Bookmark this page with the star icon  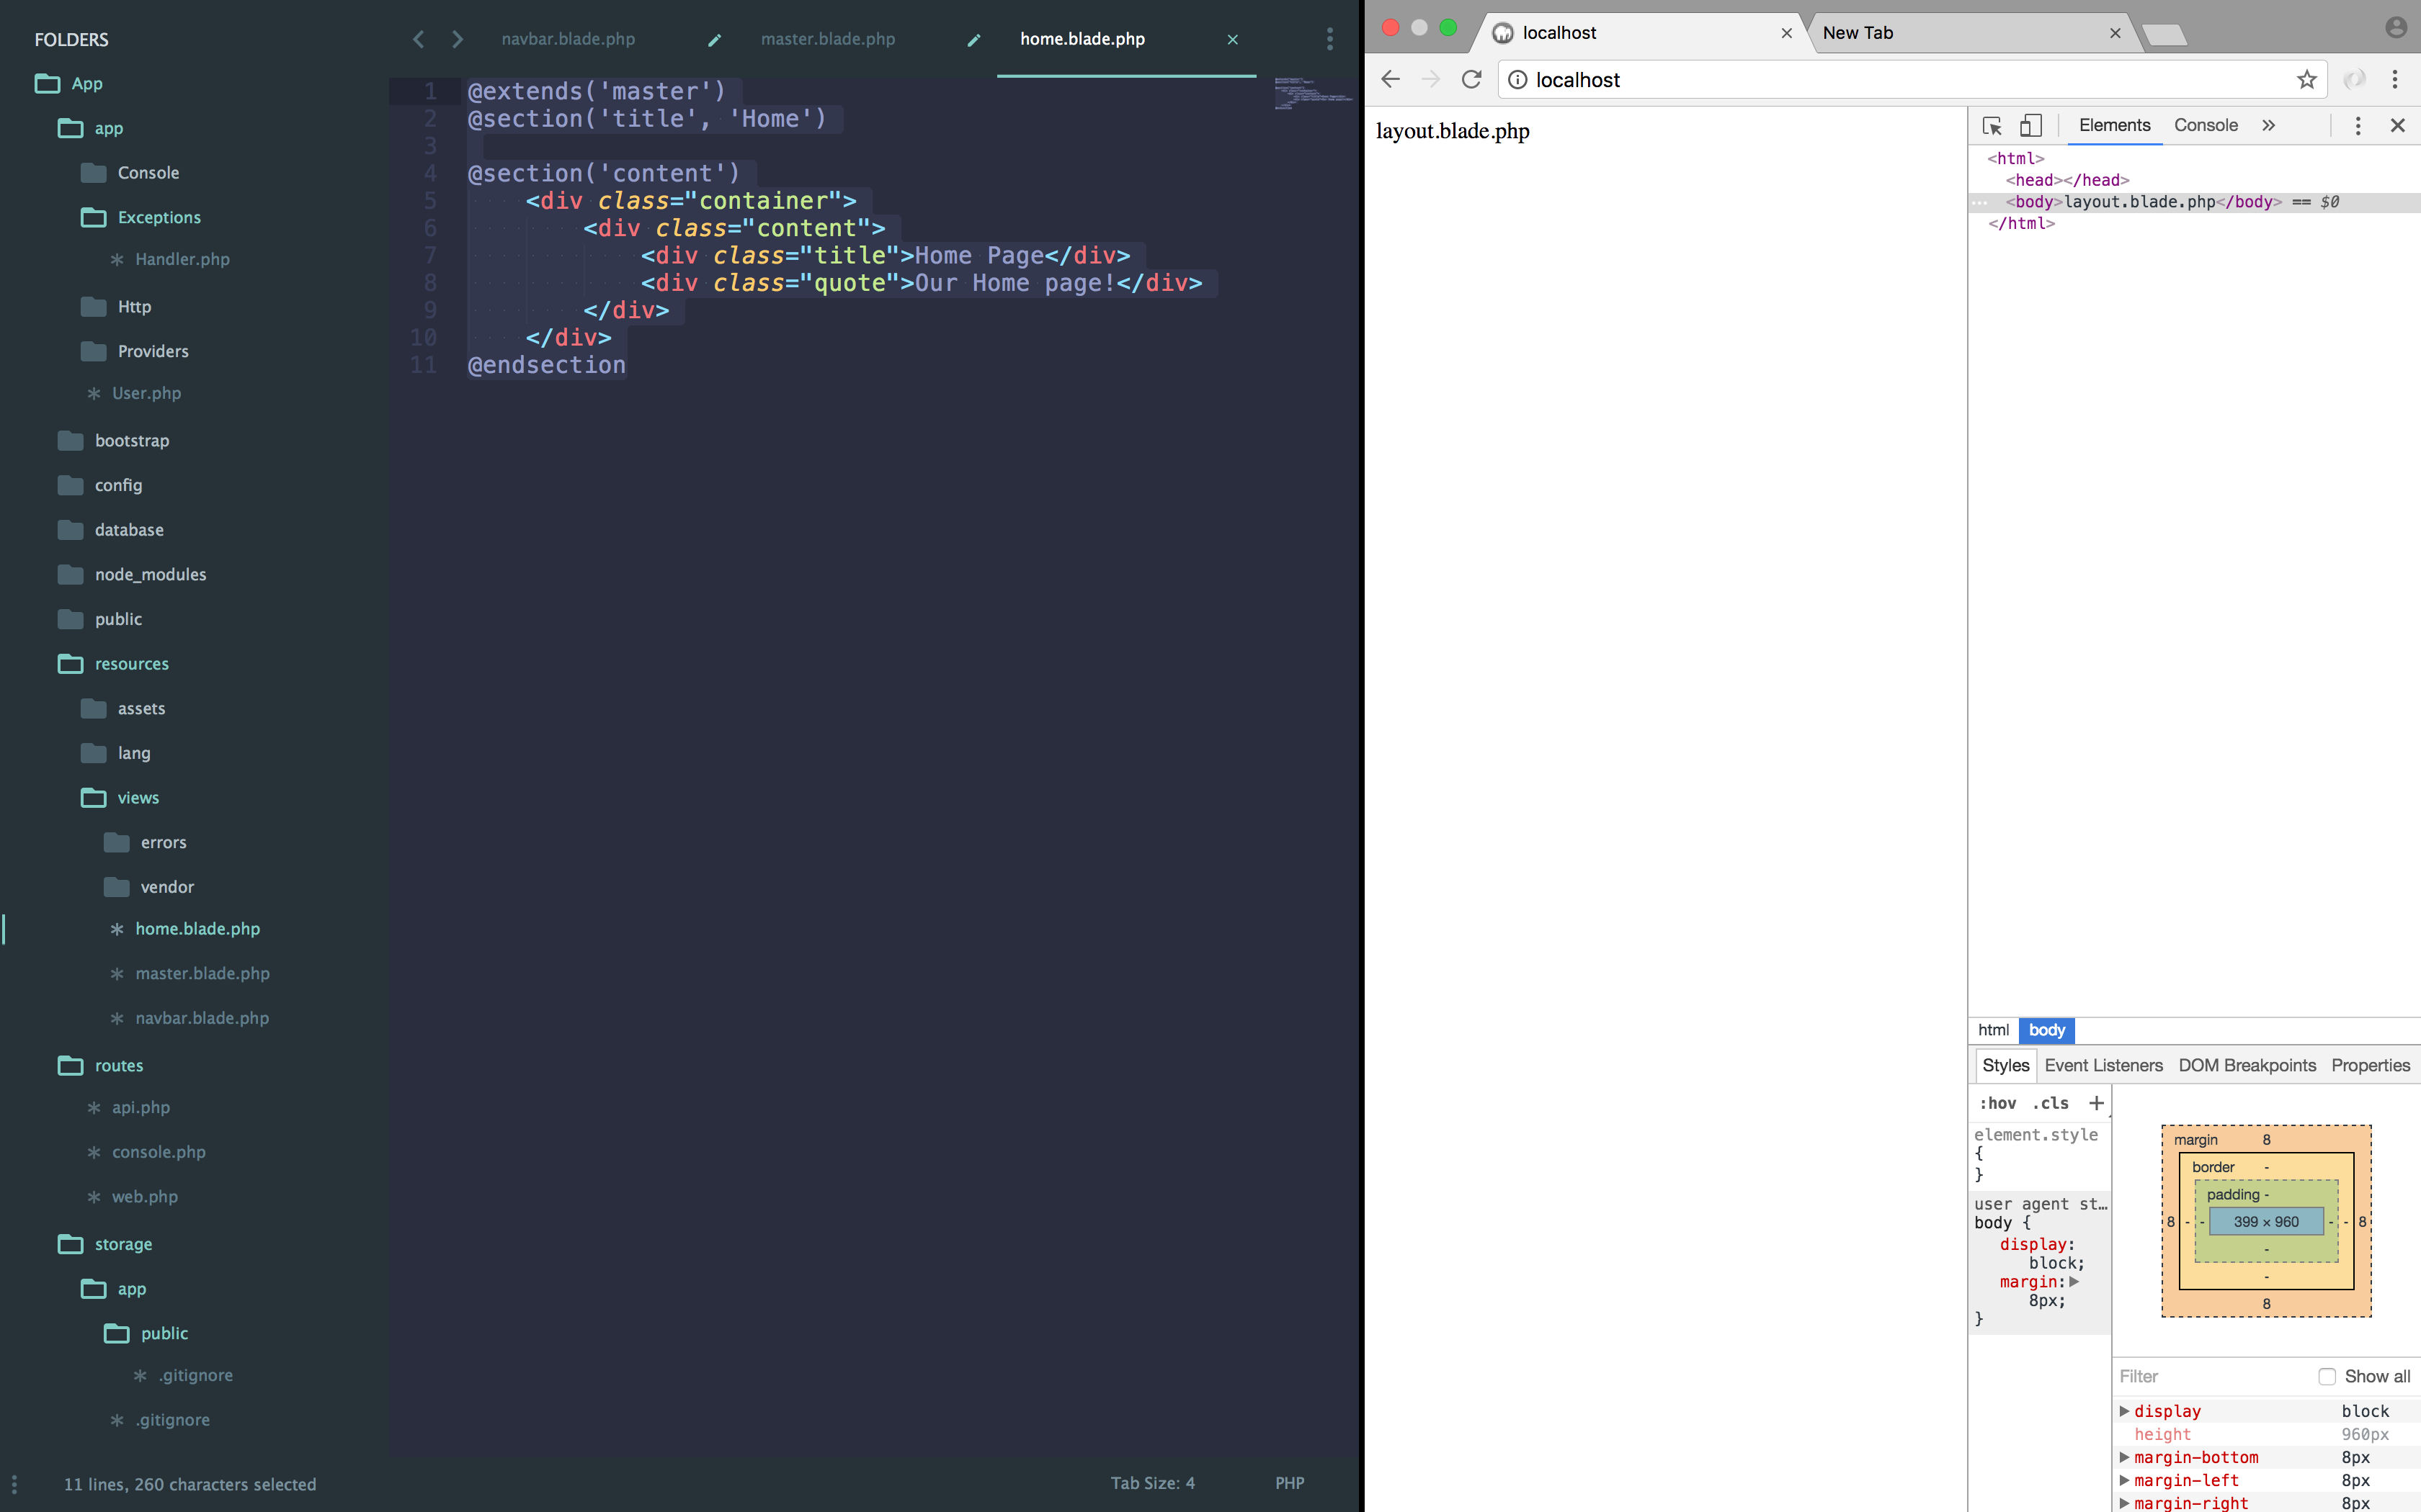[x=2307, y=80]
